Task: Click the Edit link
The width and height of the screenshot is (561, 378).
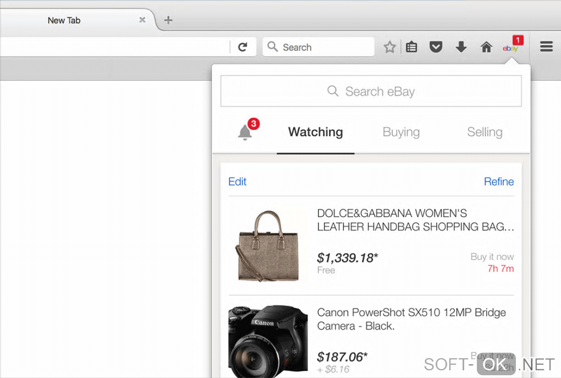Action: [237, 182]
